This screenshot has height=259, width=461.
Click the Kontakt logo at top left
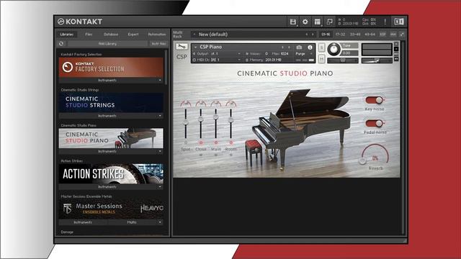click(x=80, y=22)
